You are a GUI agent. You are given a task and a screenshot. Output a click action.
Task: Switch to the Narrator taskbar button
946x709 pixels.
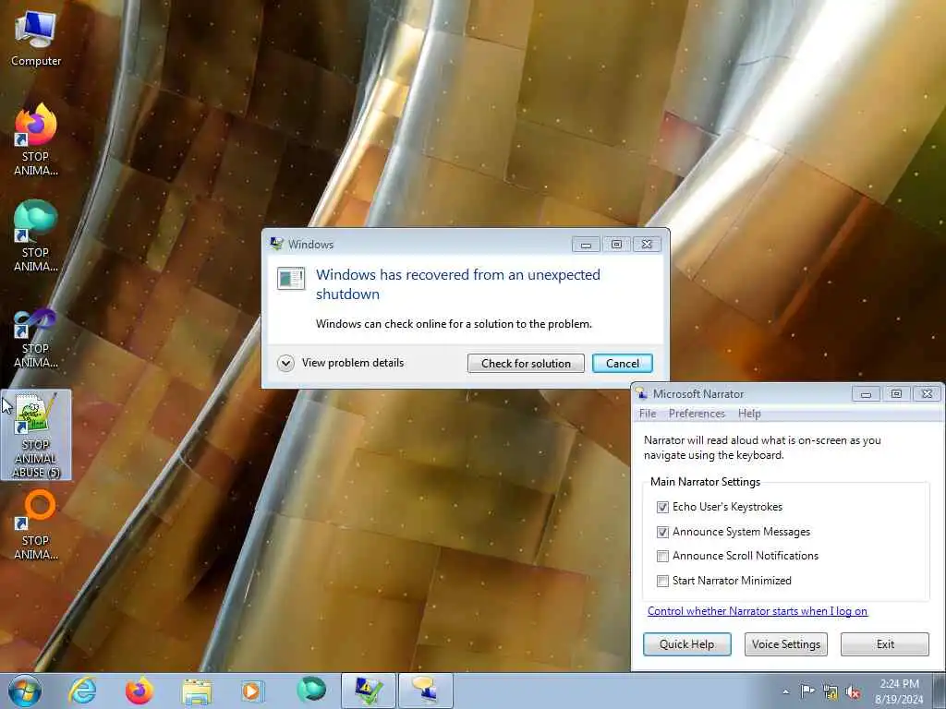point(426,691)
